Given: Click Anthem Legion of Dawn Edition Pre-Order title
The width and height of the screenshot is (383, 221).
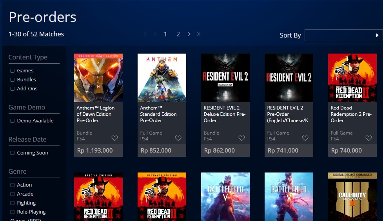Looking at the screenshot, I should [x=96, y=114].
